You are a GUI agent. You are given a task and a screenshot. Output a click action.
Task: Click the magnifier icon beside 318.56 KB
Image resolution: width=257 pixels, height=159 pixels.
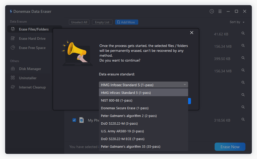[x=243, y=120]
